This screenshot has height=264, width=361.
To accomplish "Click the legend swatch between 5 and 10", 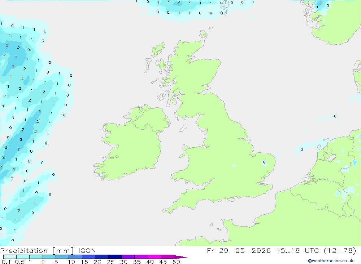I will coord(62,257).
